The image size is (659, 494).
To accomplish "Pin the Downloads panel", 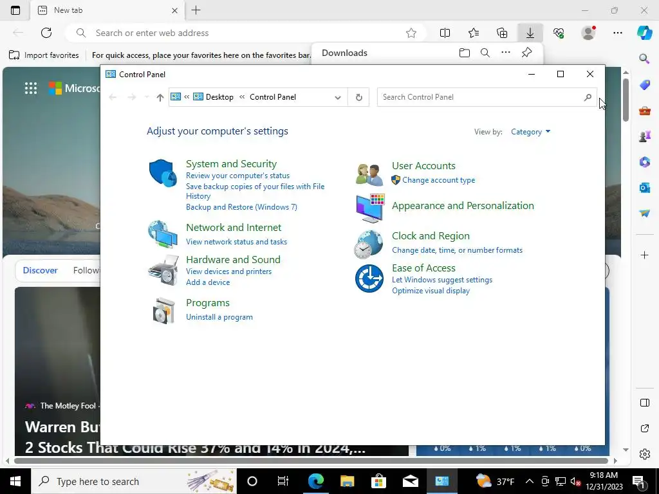I will 526,53.
